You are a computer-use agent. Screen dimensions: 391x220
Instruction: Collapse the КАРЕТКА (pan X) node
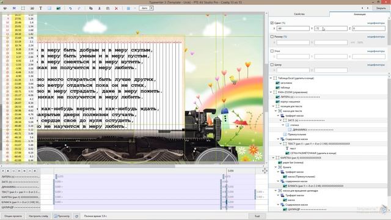point(273,158)
